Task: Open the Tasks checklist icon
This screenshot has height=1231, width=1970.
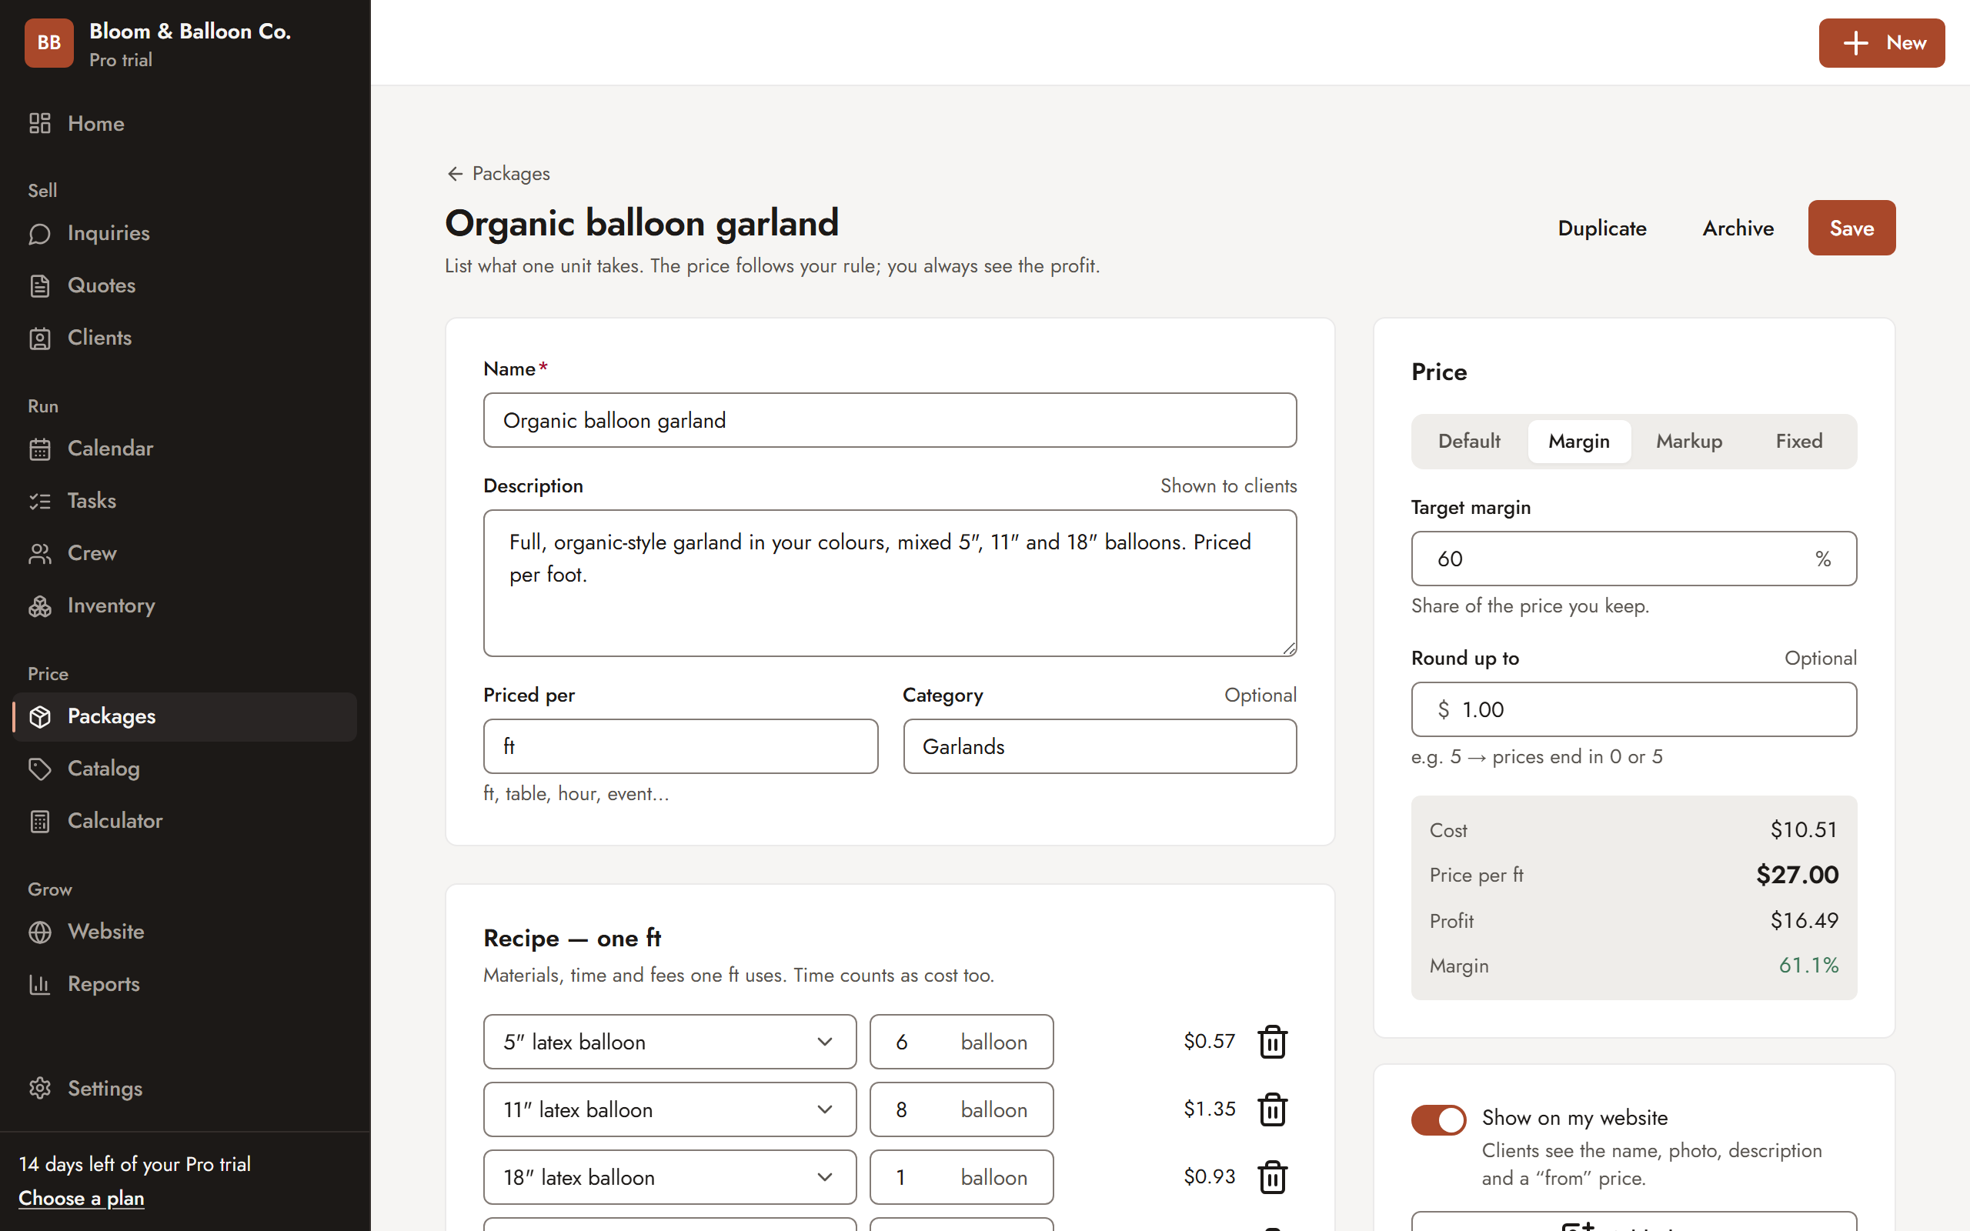Action: click(x=40, y=501)
